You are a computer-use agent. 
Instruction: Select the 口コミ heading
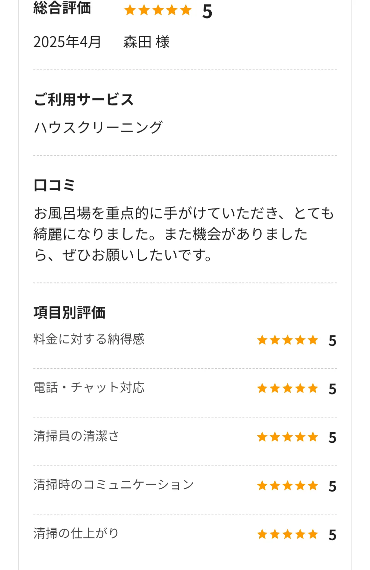click(54, 185)
